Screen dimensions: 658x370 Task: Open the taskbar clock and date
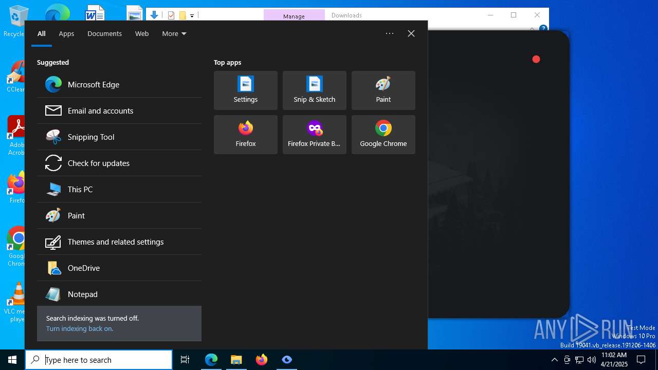[x=614, y=360]
